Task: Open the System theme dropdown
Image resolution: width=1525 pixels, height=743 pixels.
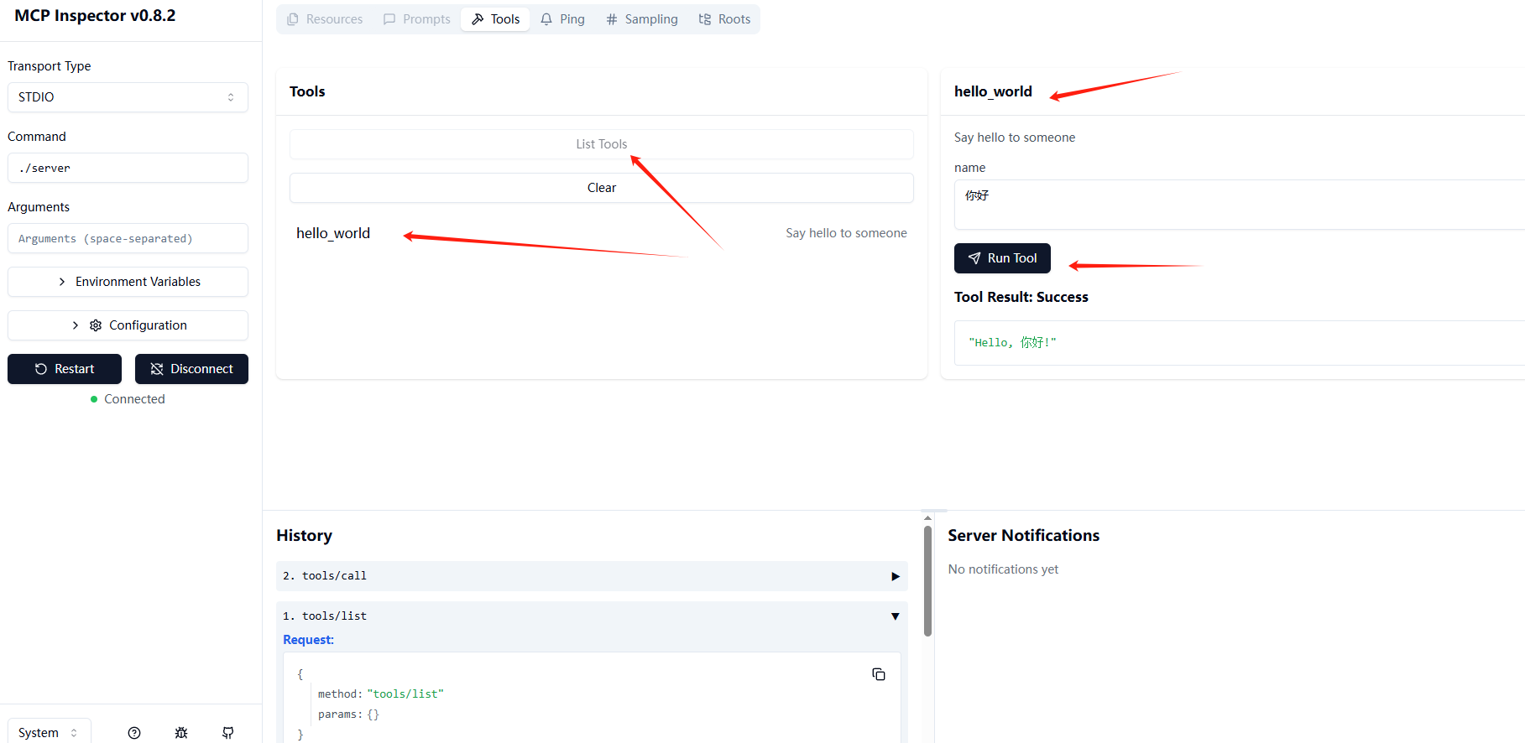Action: [x=50, y=732]
